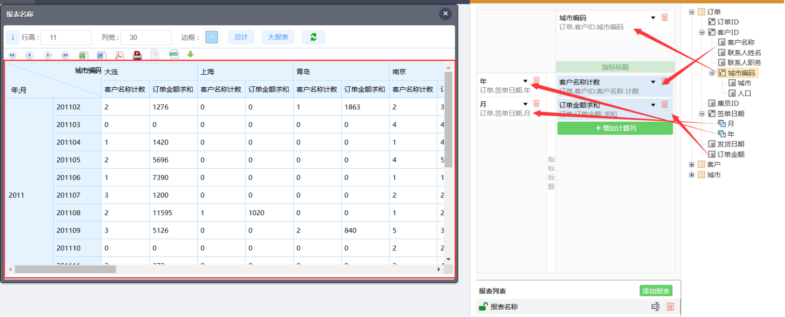Go to the previous report page
This screenshot has width=785, height=317.
(30, 55)
